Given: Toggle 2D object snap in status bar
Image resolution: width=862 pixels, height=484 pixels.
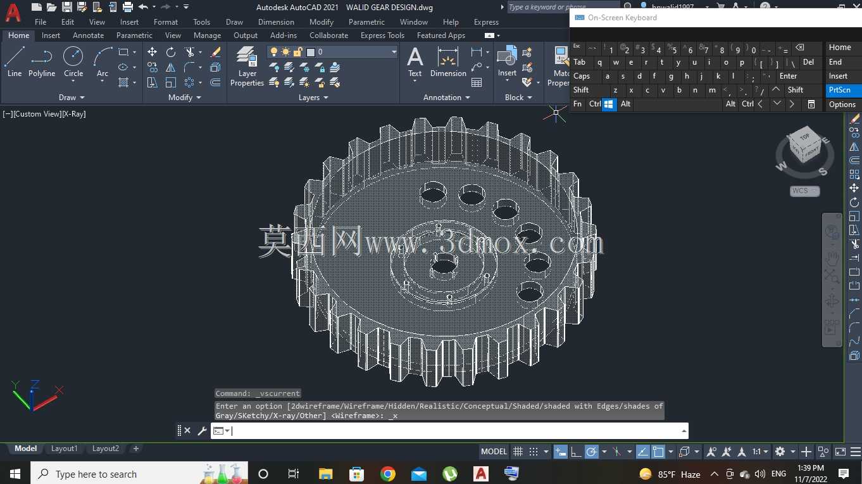Looking at the screenshot, I should coord(658,452).
